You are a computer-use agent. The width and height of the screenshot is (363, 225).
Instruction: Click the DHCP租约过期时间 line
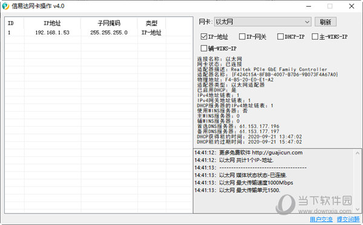click(249, 142)
